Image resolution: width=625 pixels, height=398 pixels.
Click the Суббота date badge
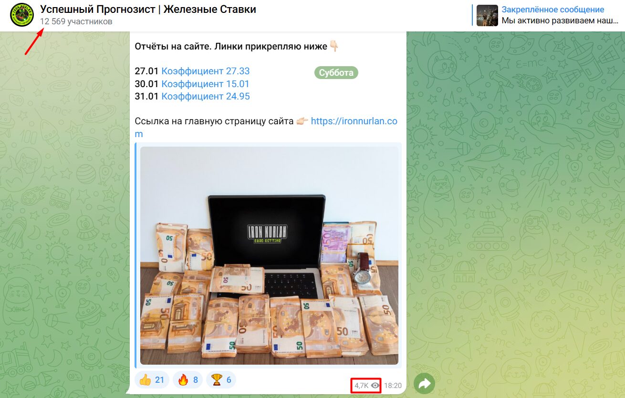point(336,73)
